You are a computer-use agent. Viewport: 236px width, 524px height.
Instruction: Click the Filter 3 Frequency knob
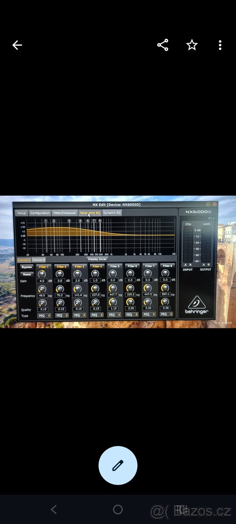77,289
